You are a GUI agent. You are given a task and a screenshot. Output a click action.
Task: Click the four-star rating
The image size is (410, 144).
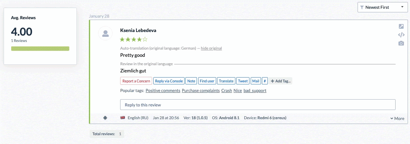click(134, 40)
